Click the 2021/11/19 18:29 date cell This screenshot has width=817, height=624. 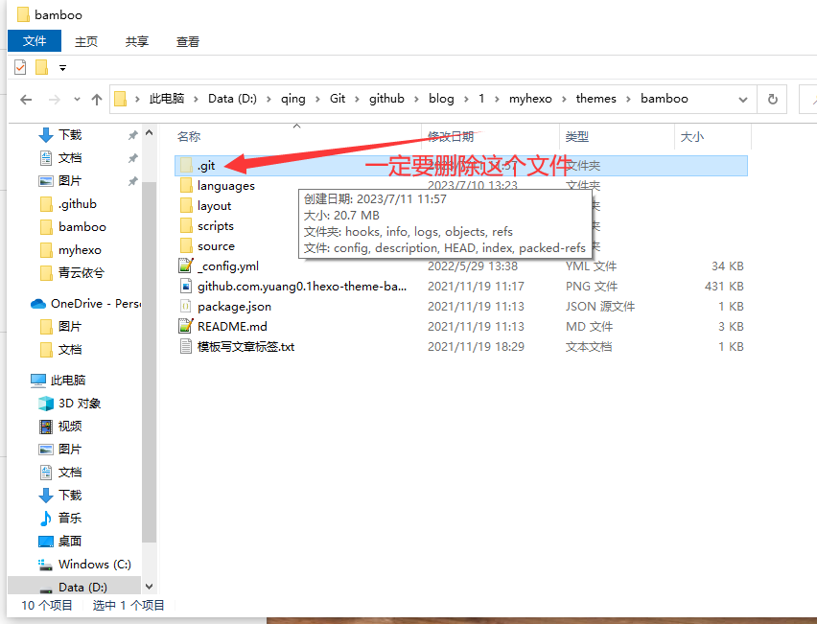click(476, 346)
